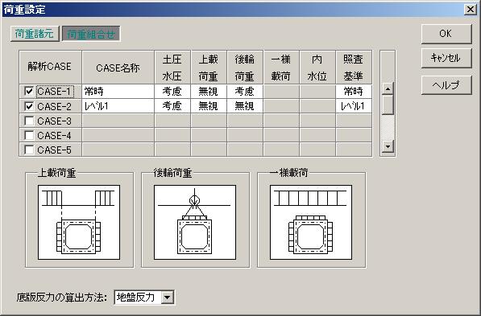Click the 地盤反力 combo box value
The width and height of the screenshot is (481, 316).
[138, 297]
